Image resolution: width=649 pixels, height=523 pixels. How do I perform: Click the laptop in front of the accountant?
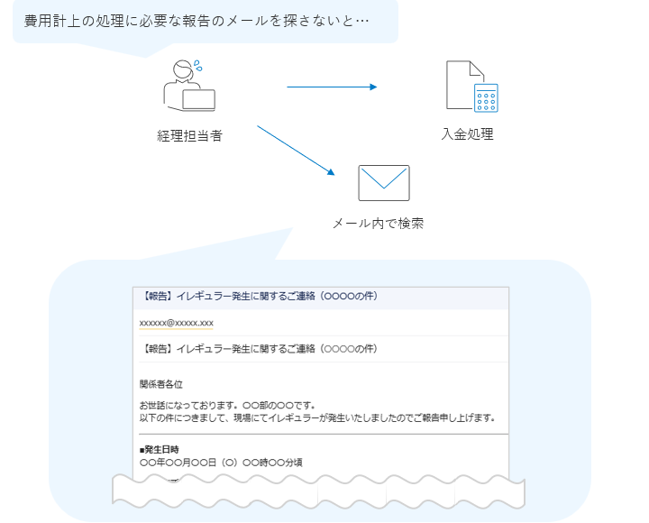[x=198, y=99]
